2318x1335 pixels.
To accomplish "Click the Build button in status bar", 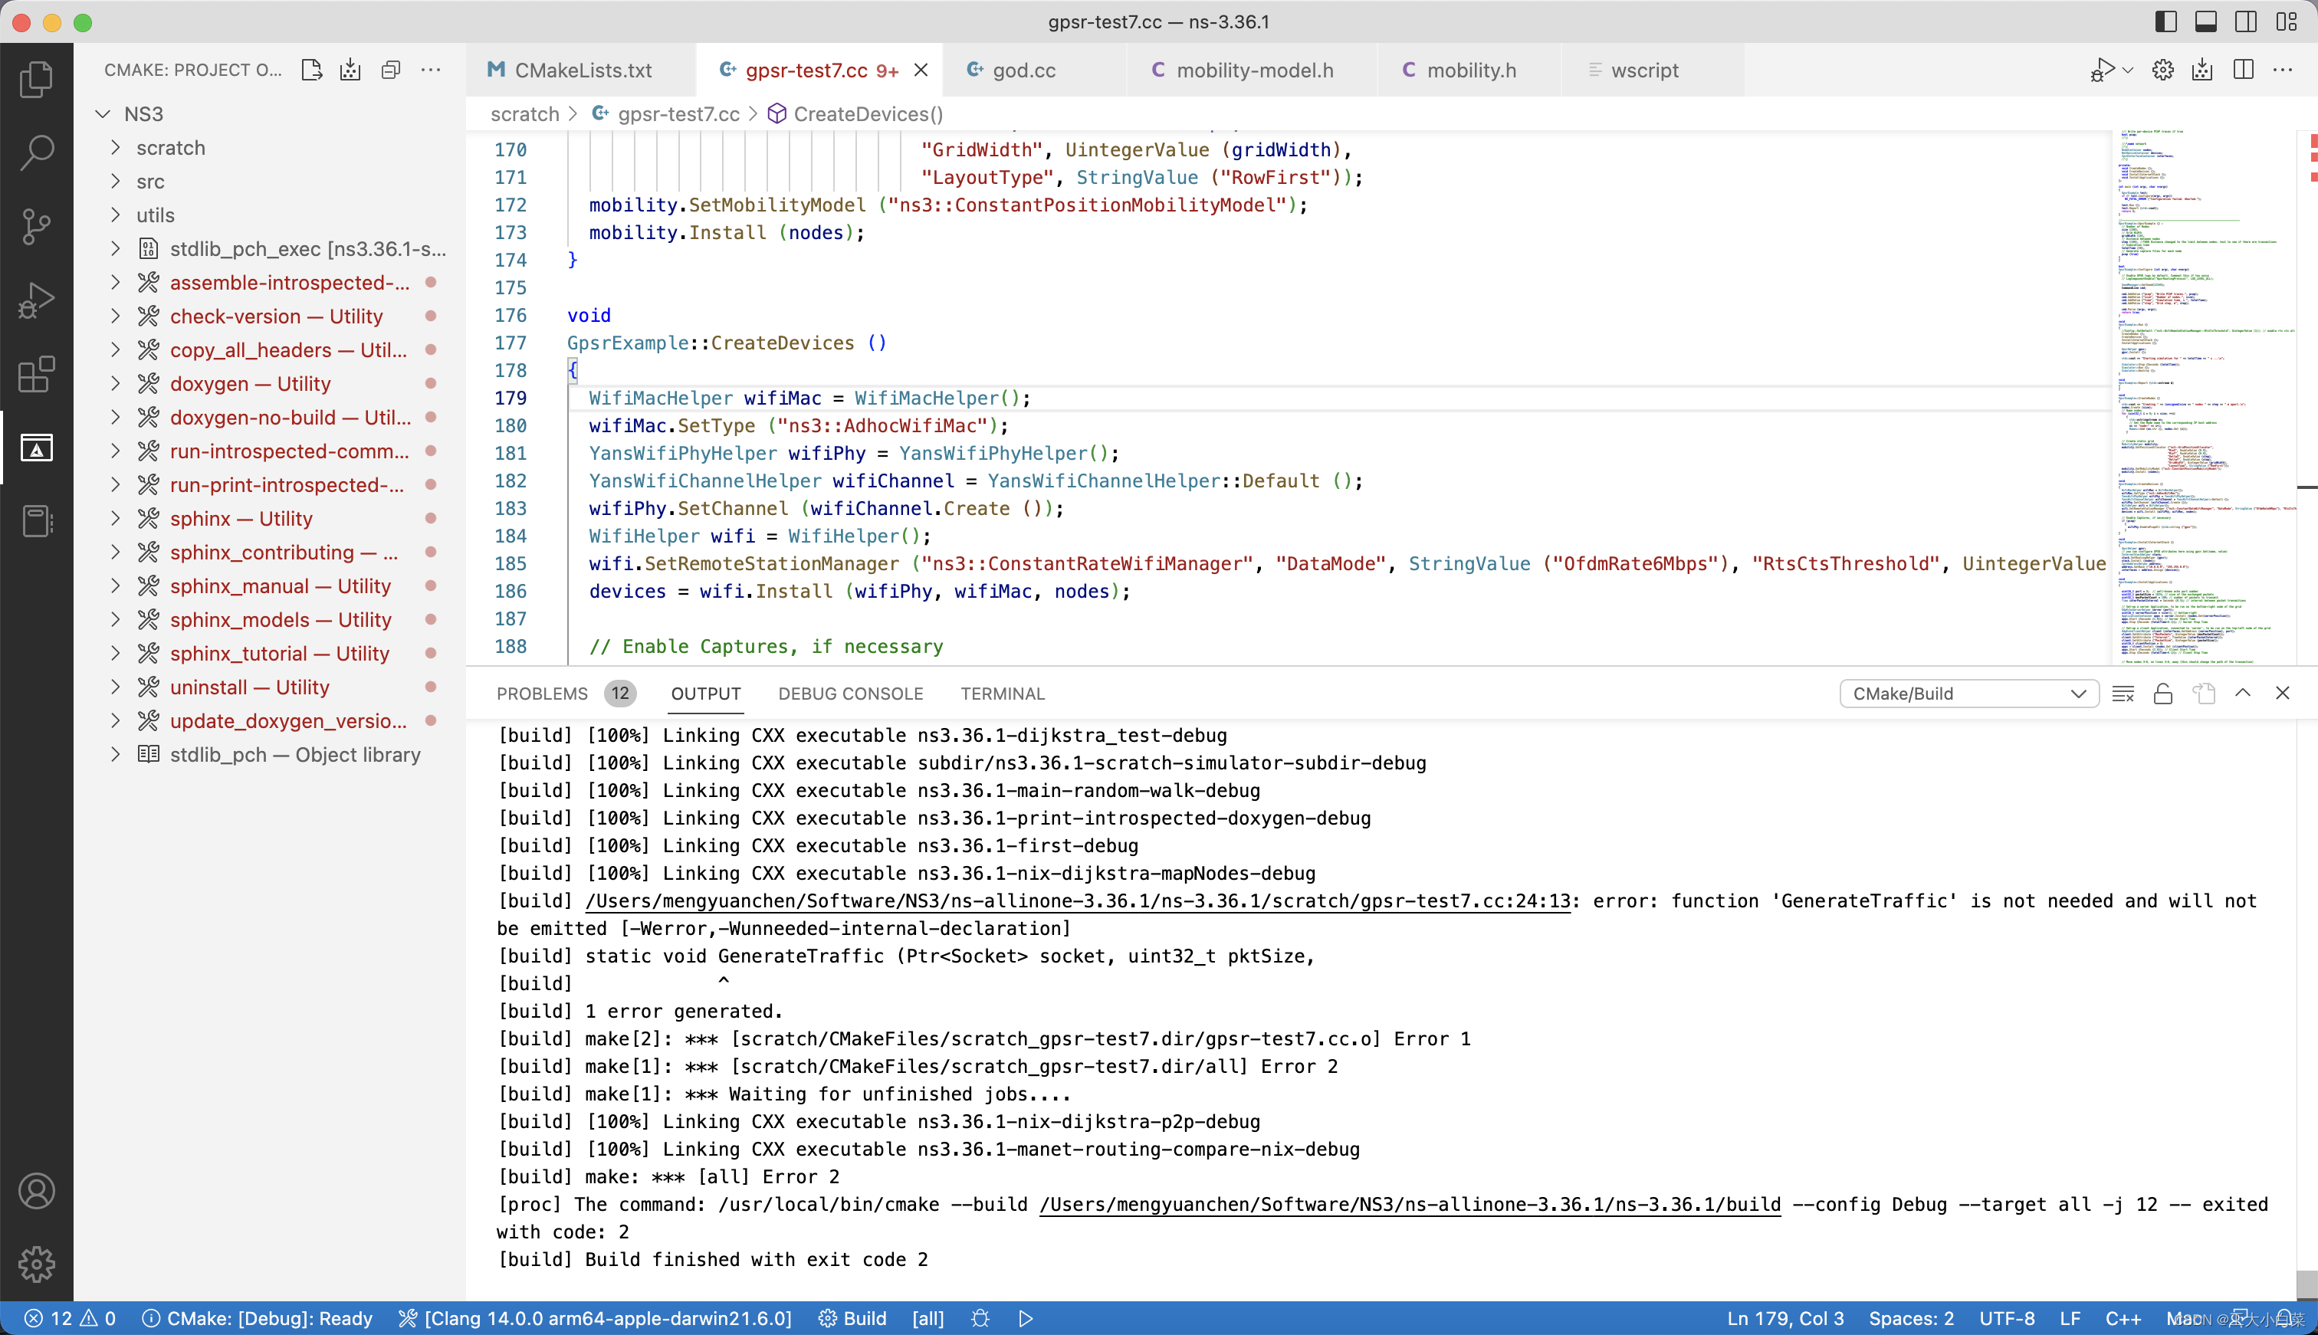I will click(x=852, y=1318).
